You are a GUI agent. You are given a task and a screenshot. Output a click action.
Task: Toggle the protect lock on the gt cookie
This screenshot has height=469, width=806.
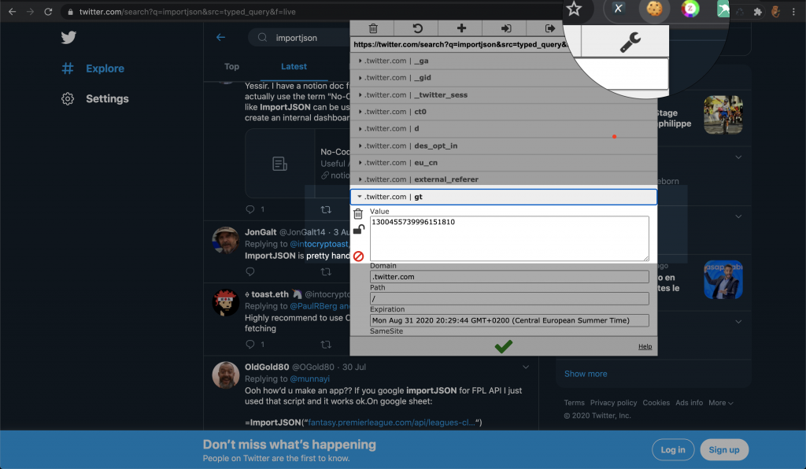pyautogui.click(x=359, y=229)
